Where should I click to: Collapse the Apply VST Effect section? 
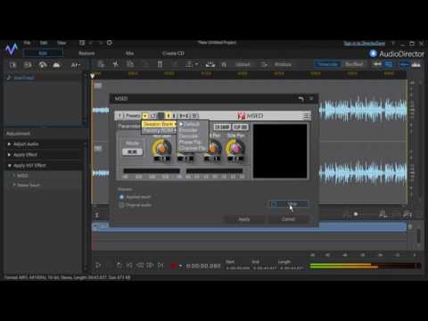click(x=9, y=166)
